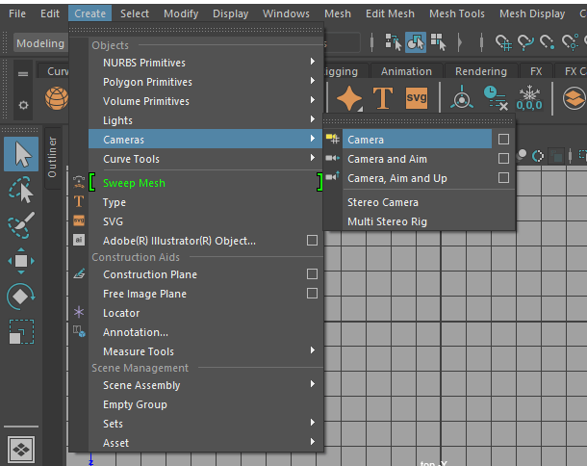
Task: Open the Mesh Tools menu
Action: coord(456,13)
